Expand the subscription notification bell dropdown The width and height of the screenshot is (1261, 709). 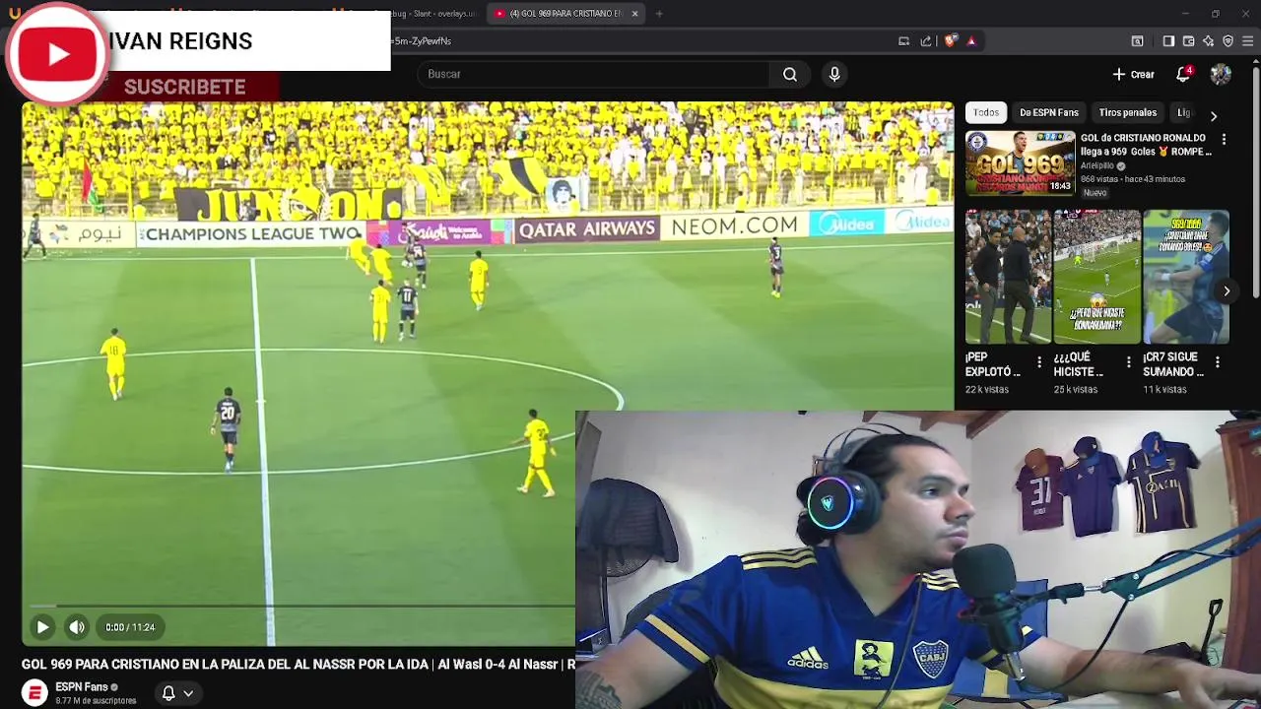[177, 693]
